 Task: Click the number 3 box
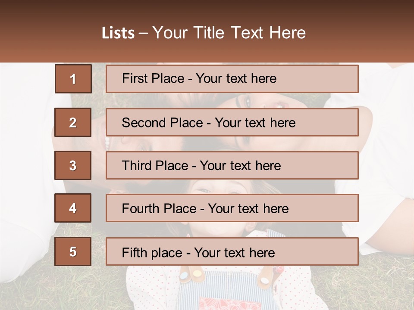[x=73, y=165]
